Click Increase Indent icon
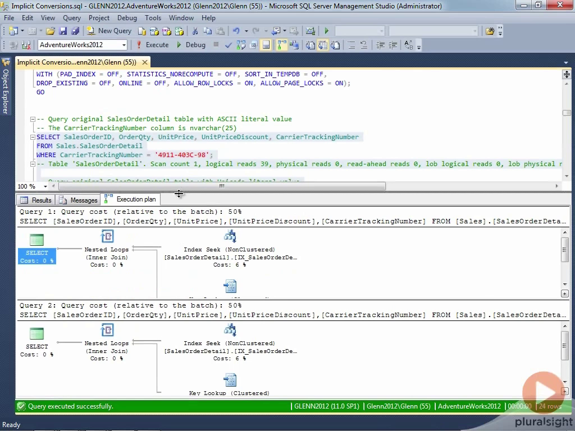This screenshot has height=431, width=575. [x=393, y=45]
